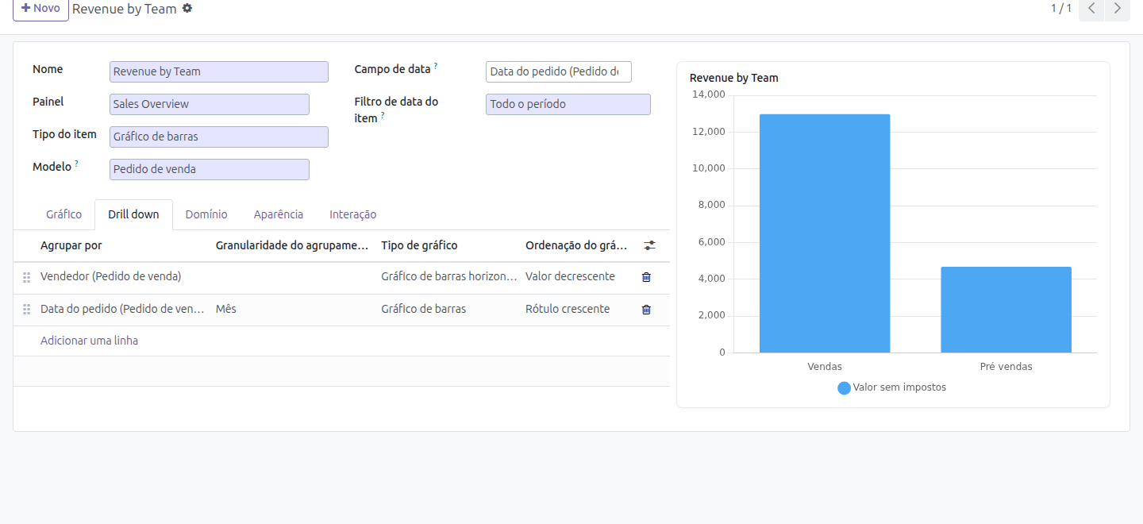This screenshot has height=524, width=1143.
Task: Go to the next record arrow
Action: pos(1118,9)
